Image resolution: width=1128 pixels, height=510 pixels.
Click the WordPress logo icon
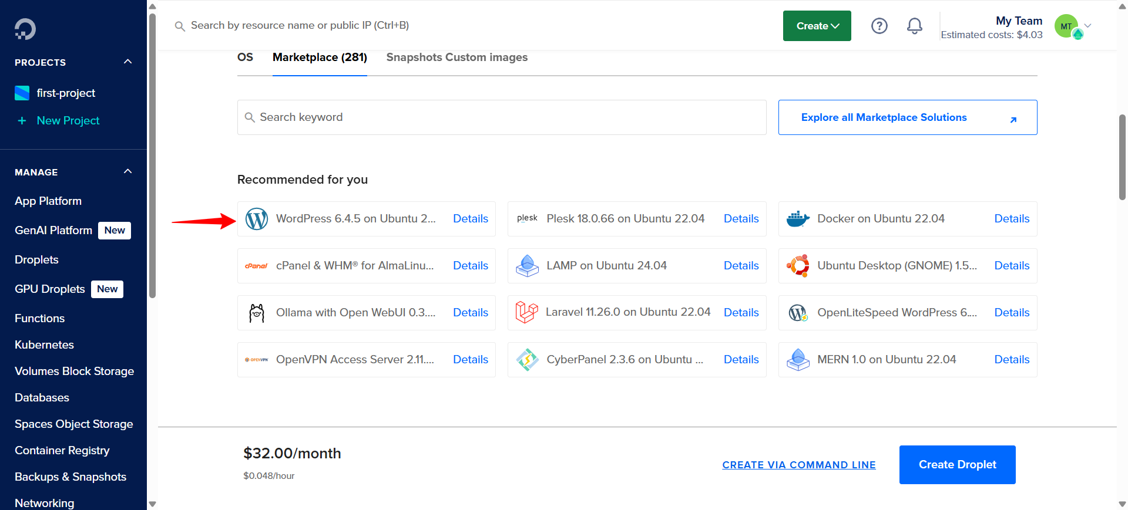(257, 219)
